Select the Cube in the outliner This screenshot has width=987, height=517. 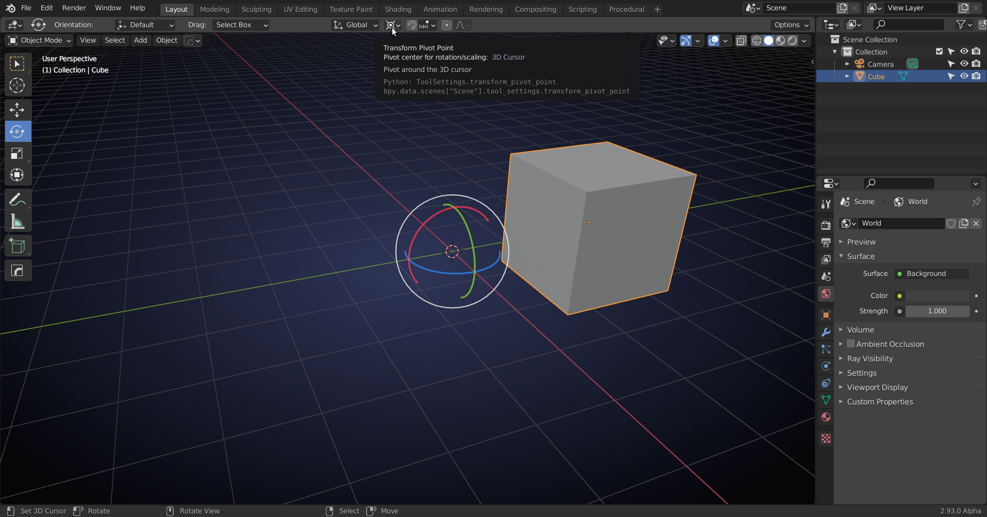[876, 76]
